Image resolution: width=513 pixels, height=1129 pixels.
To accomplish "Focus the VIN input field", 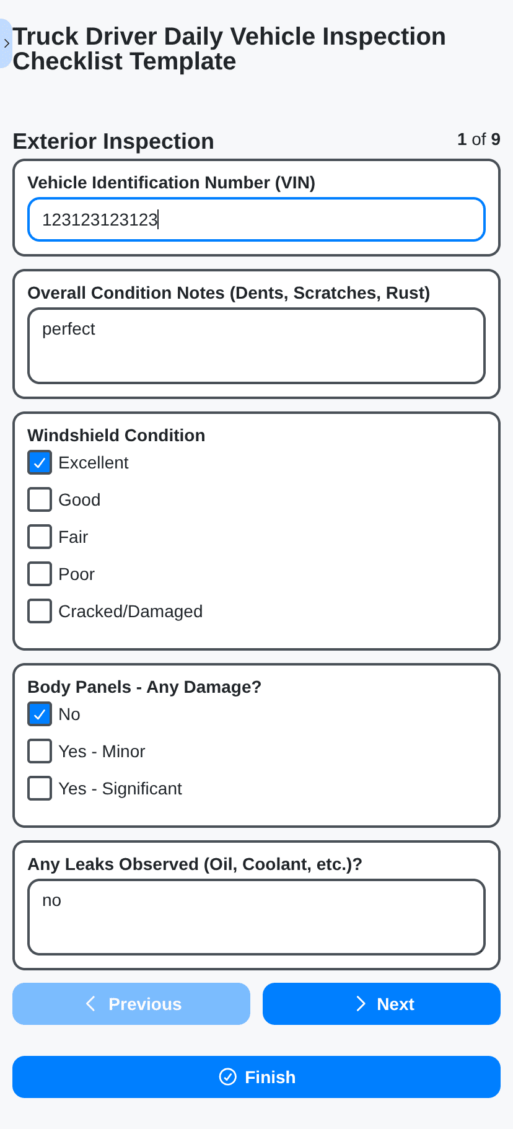I will 256,219.
